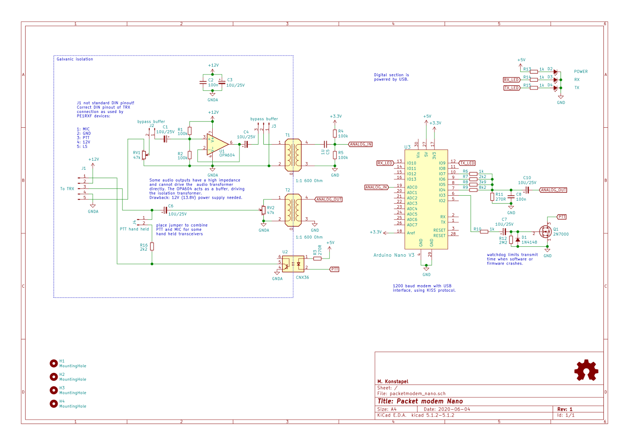
Task: Click the 'Galvanic isolation' text
Action: tap(75, 59)
